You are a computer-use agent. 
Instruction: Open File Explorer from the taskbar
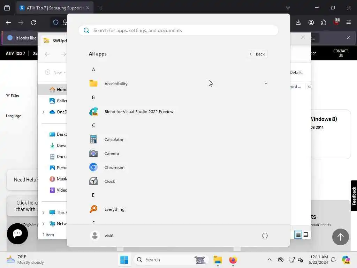pyautogui.click(x=218, y=260)
